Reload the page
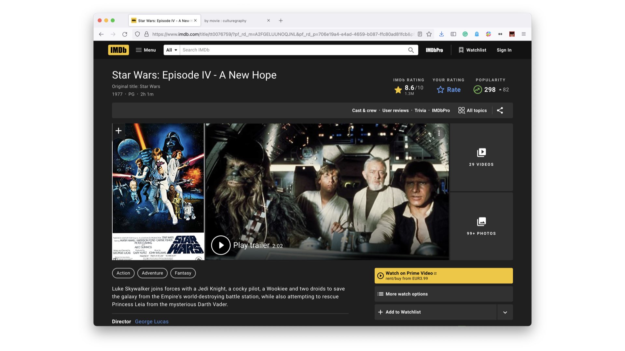The height and width of the screenshot is (351, 625). pyautogui.click(x=125, y=34)
